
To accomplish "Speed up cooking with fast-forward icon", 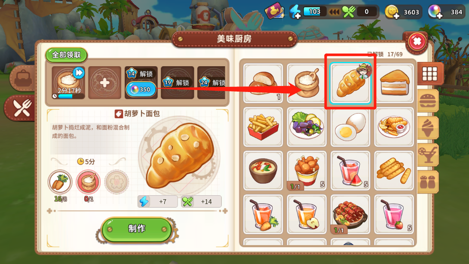I will [79, 73].
